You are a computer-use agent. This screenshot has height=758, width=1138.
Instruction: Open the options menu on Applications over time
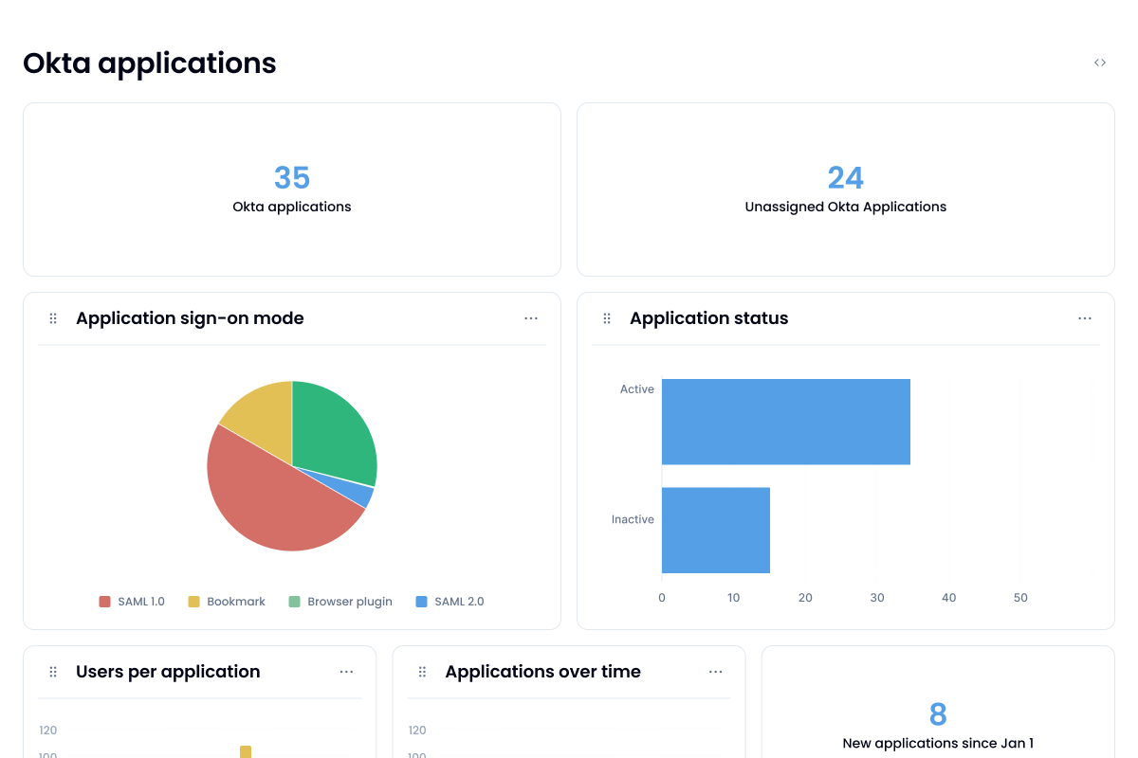click(x=716, y=672)
